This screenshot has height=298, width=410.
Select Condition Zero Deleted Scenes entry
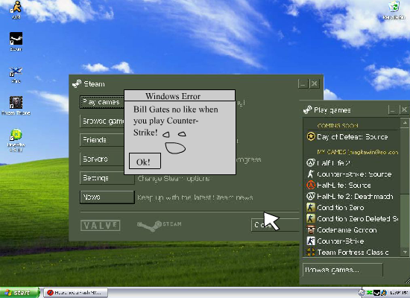[x=352, y=218]
